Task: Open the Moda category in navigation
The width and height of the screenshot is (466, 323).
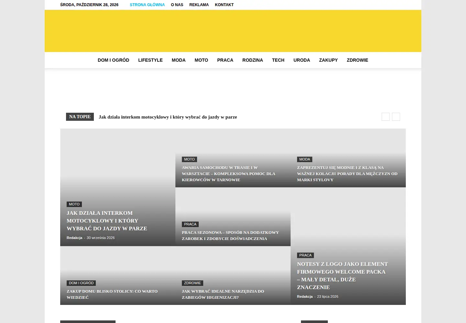Action: [179, 60]
